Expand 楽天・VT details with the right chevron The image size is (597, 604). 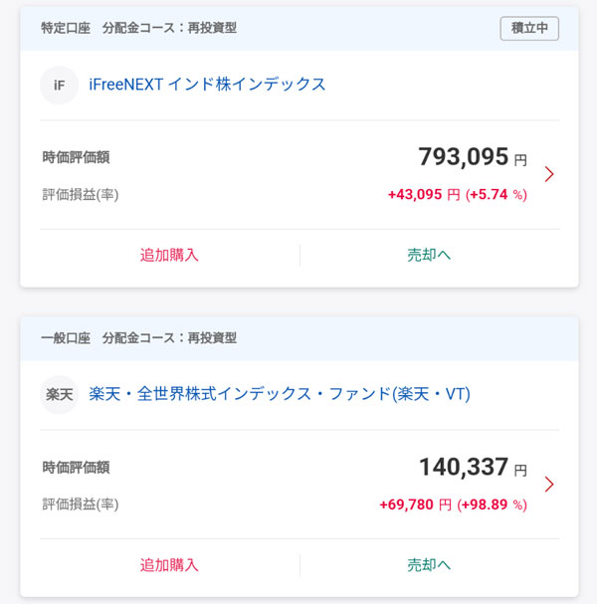[x=549, y=485]
